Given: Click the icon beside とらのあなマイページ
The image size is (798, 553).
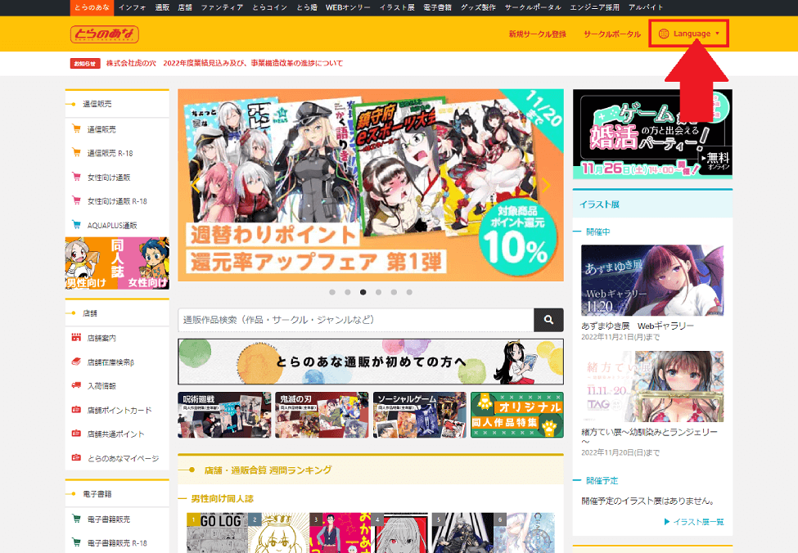Looking at the screenshot, I should pyautogui.click(x=76, y=457).
